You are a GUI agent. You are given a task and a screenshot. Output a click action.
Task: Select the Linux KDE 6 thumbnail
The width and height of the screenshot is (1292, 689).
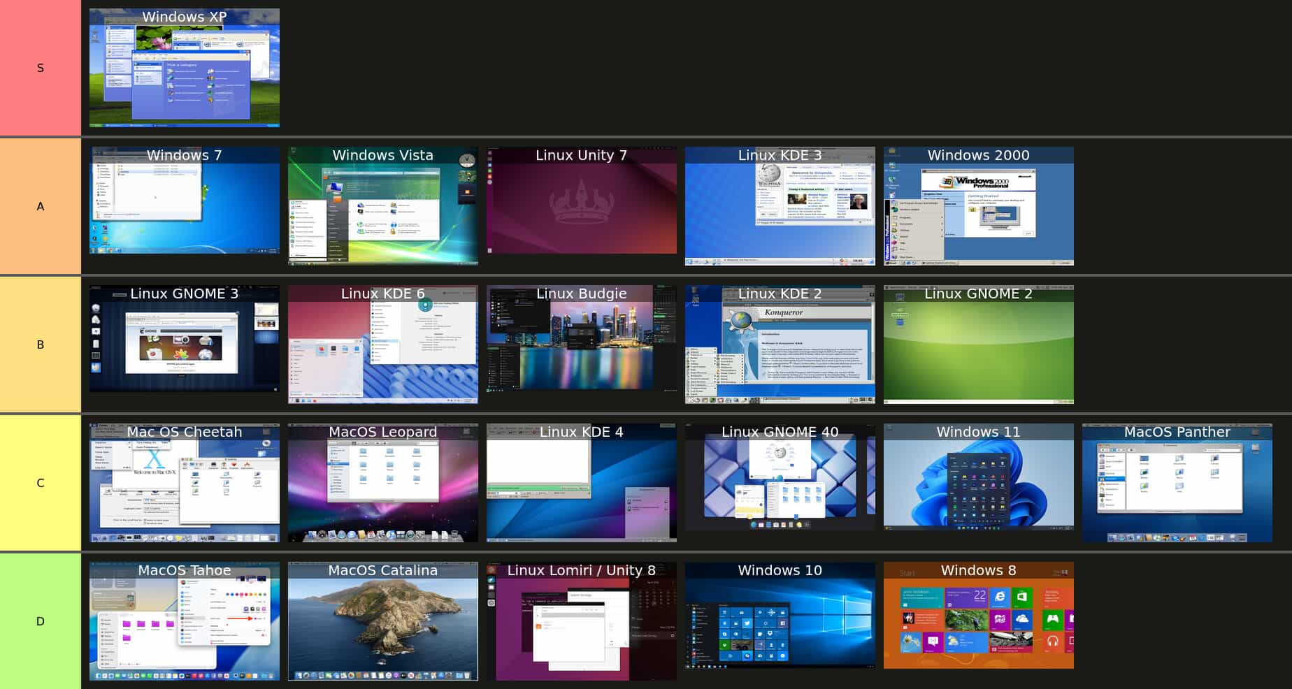(383, 344)
